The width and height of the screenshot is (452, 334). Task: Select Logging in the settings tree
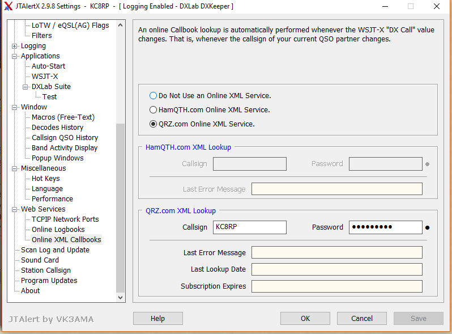(x=33, y=46)
